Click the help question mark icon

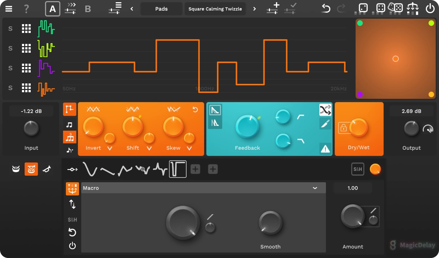click(26, 9)
